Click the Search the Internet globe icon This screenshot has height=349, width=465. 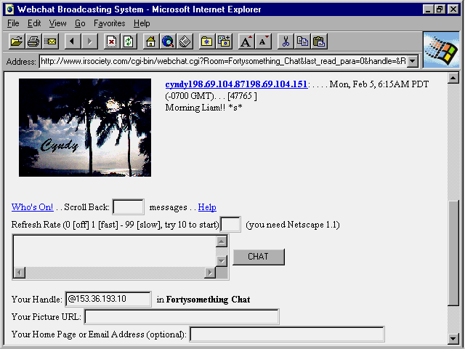168,41
